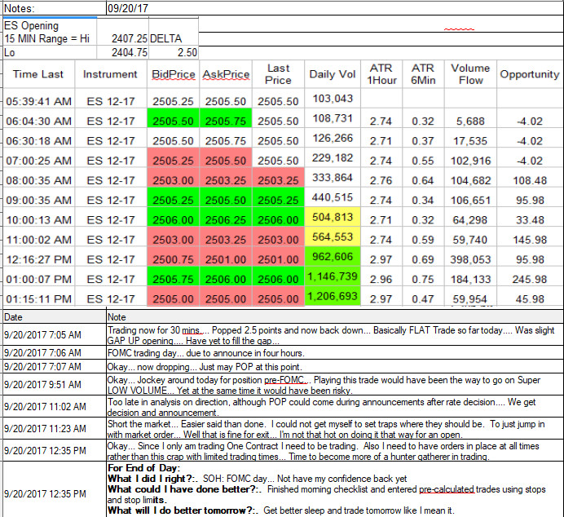Screen dimensions: 564x517
Task: Select the ES Opening cell
Action: point(50,25)
